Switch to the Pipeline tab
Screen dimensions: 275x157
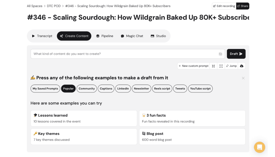click(x=104, y=36)
